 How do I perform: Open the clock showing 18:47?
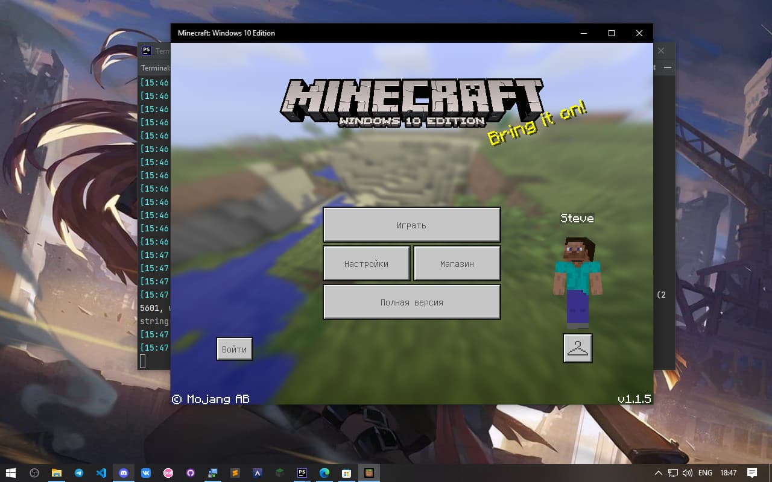[729, 473]
